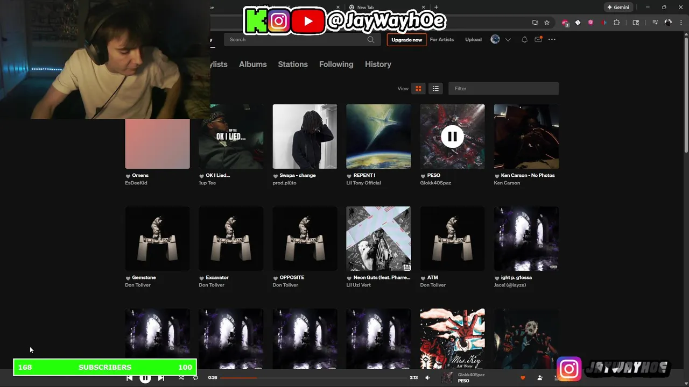Unlike Ken Carson - No Photos heart
This screenshot has width=689, height=387.
pos(497,176)
